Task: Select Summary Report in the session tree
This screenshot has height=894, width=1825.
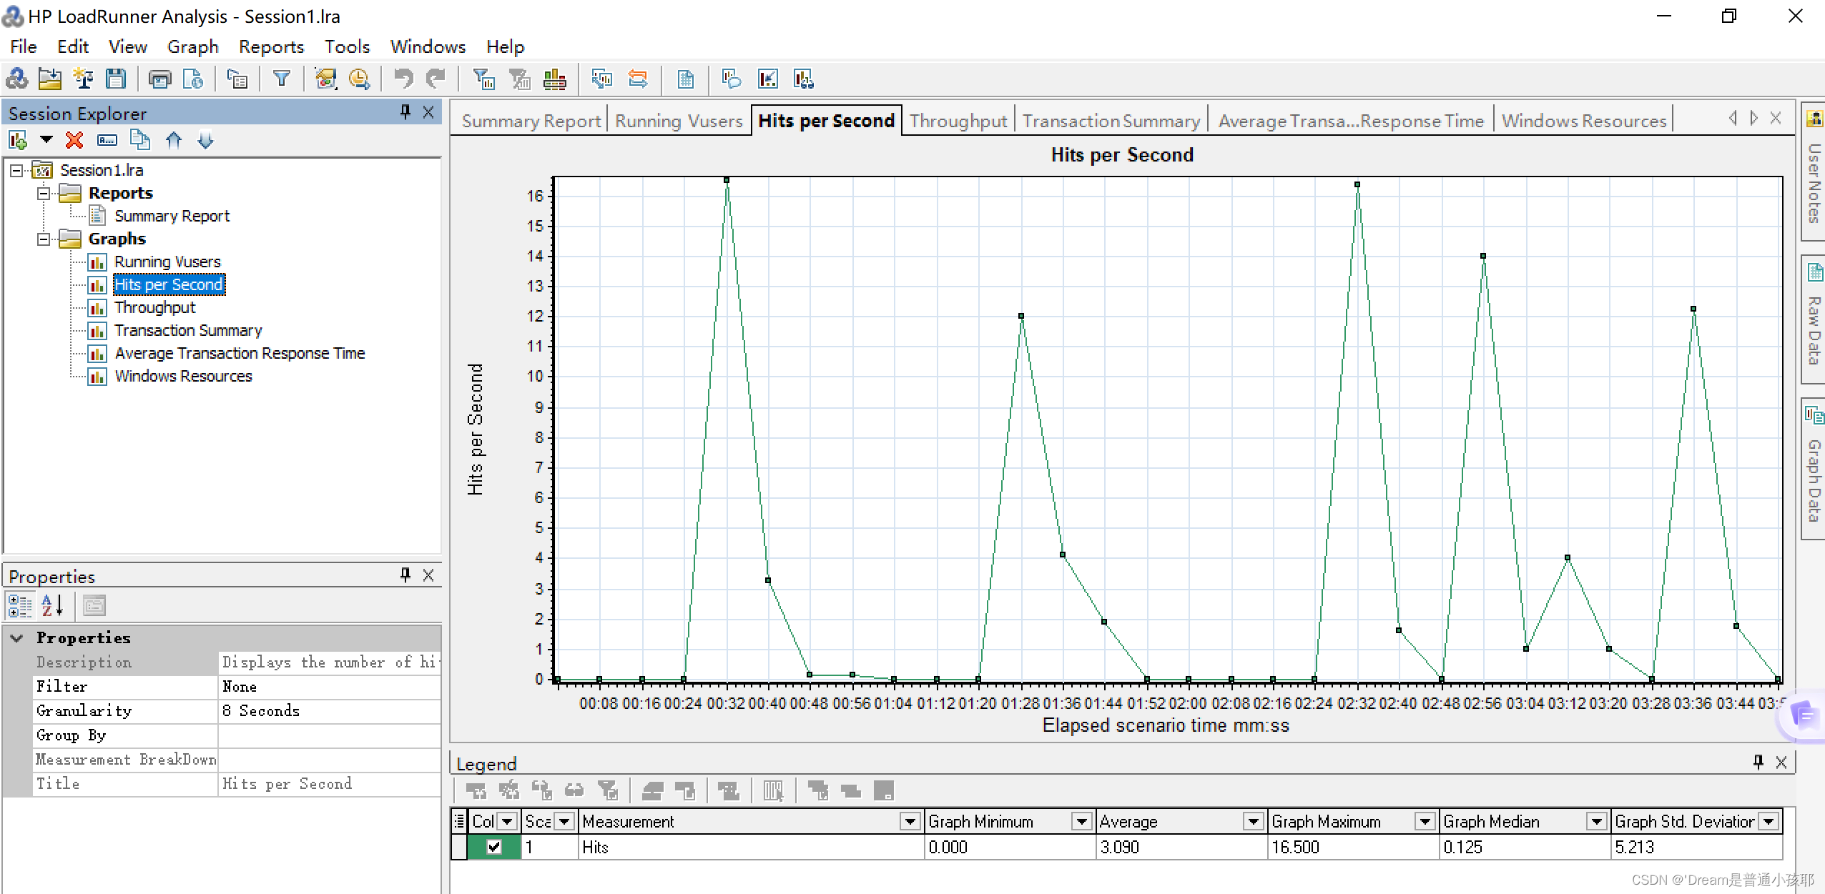Action: [172, 216]
